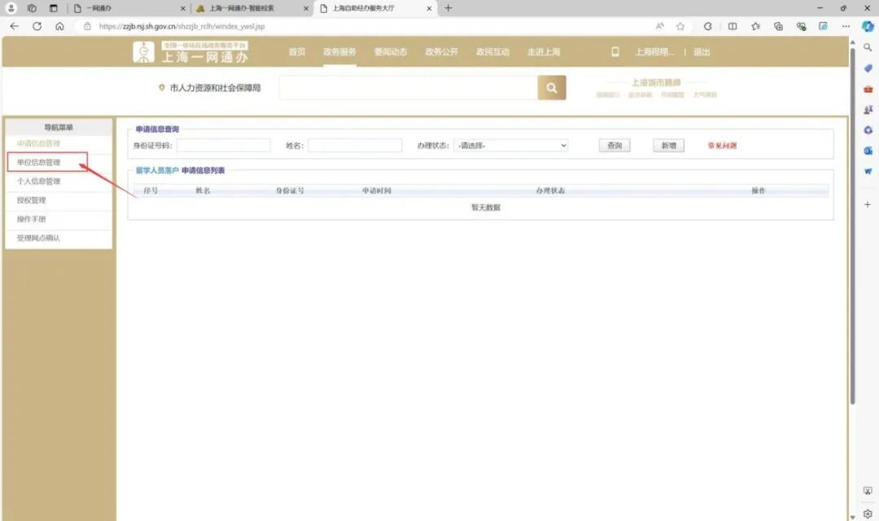Open Edge settings and more menu
This screenshot has height=521, width=879.
[844, 26]
